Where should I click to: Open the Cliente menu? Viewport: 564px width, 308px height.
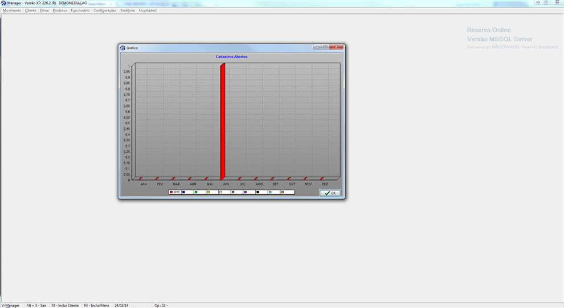point(30,10)
